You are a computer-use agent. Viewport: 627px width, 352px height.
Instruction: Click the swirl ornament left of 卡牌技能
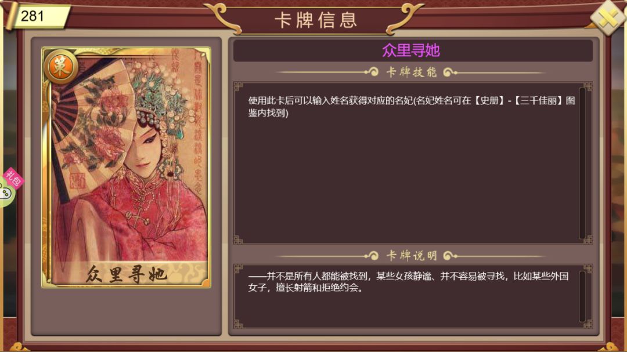point(372,72)
